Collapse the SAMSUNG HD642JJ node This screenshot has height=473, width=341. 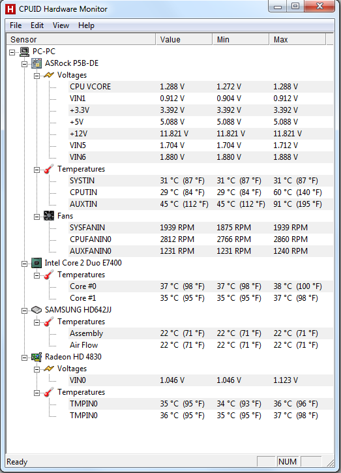(x=24, y=311)
